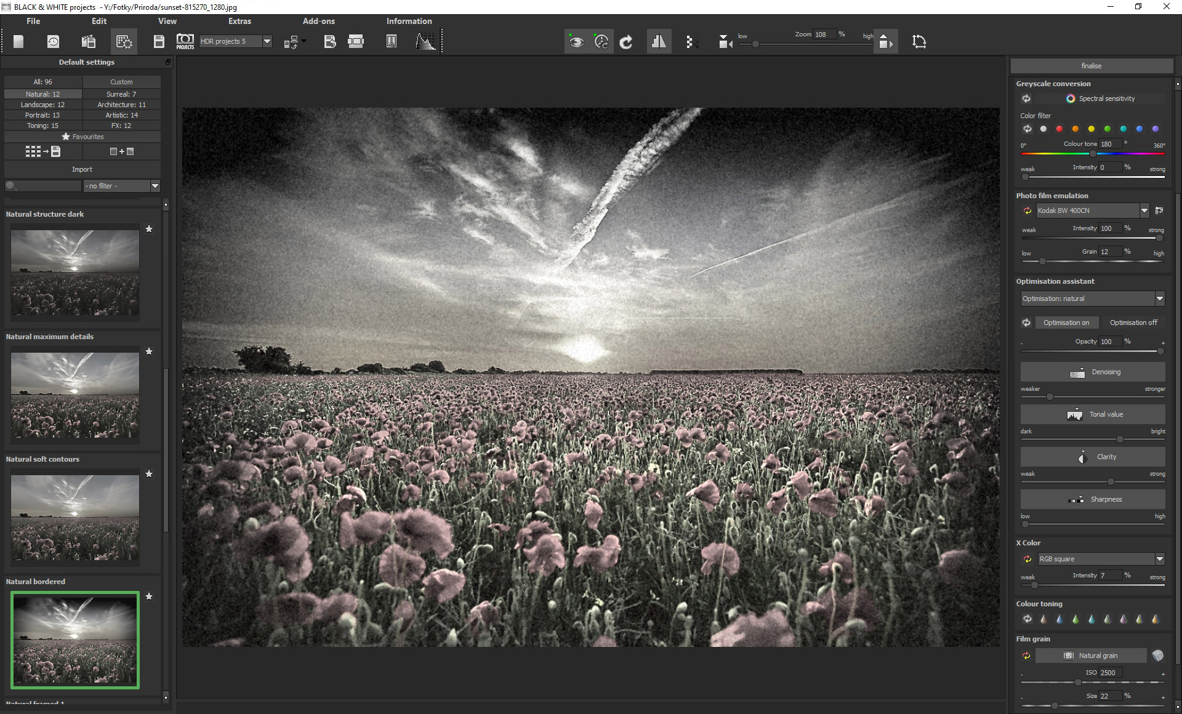Click the Zoom percentage input field
The image size is (1182, 714).
(x=824, y=34)
